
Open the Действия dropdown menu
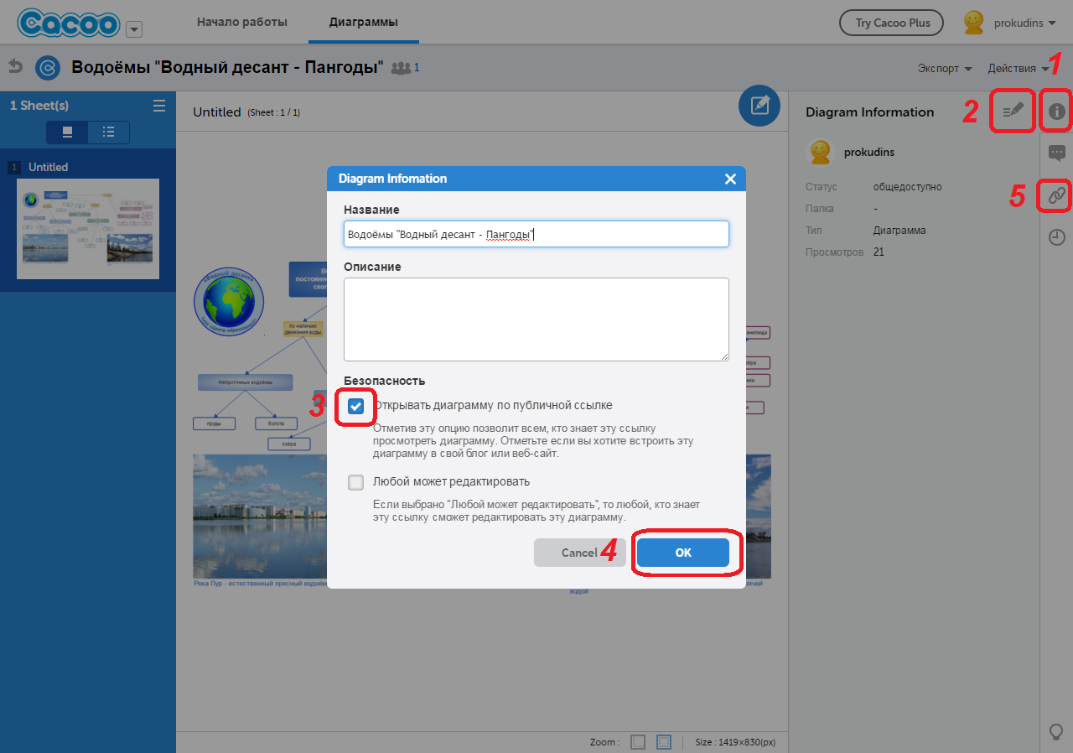tap(1024, 68)
